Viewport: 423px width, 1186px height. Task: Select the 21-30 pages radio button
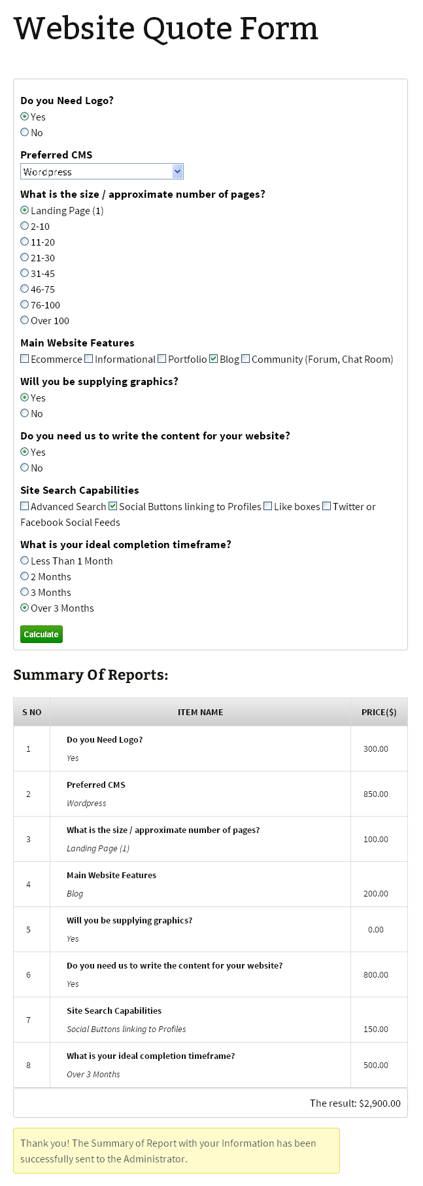pyautogui.click(x=25, y=257)
